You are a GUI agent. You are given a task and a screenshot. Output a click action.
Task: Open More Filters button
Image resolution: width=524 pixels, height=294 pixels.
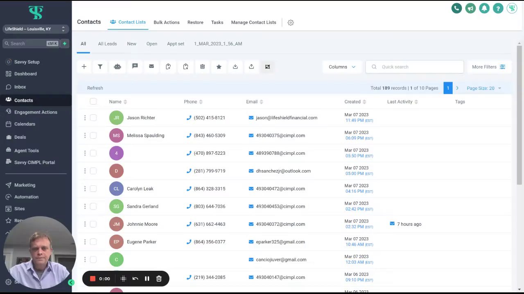point(489,67)
